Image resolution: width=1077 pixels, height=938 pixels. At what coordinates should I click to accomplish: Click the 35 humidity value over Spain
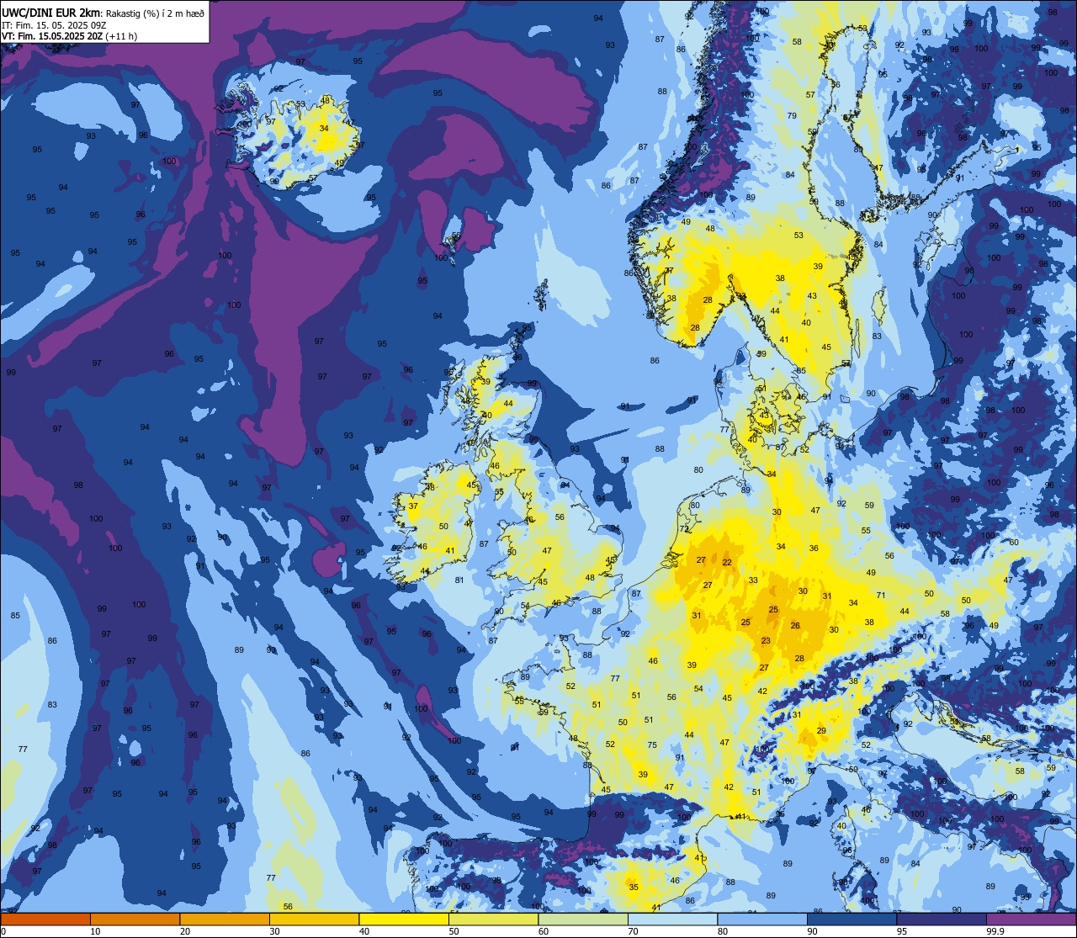point(634,888)
